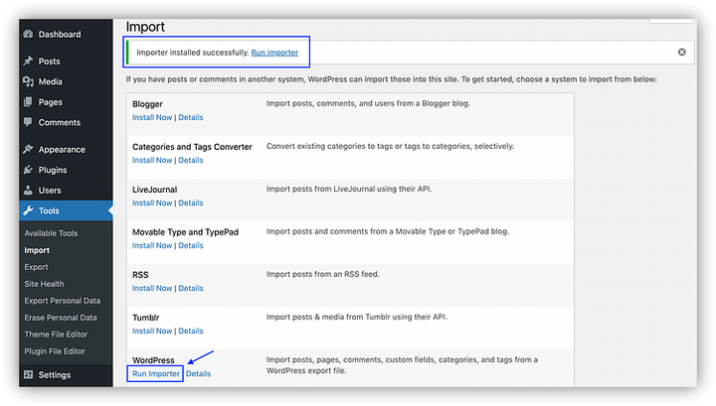Click the Plugins plug icon

(28, 170)
